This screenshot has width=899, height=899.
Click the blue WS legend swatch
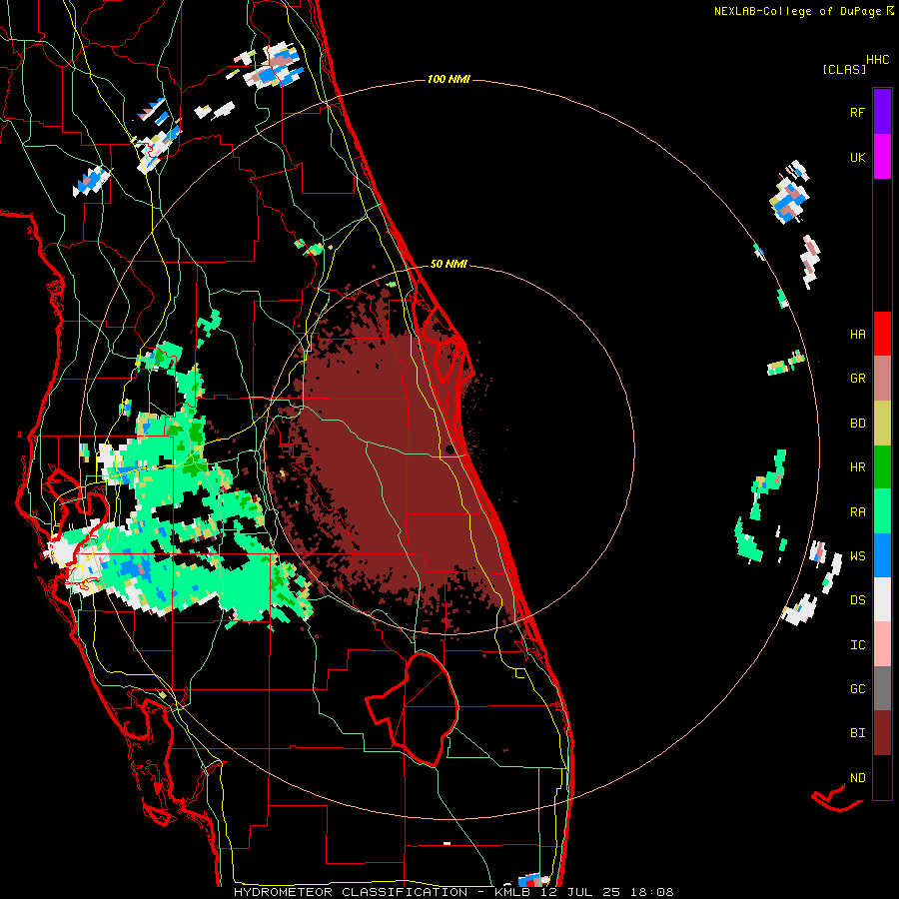[882, 555]
